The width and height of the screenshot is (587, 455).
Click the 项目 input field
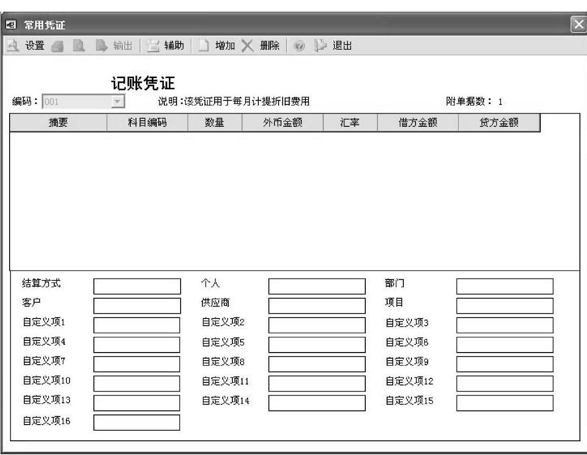point(505,306)
